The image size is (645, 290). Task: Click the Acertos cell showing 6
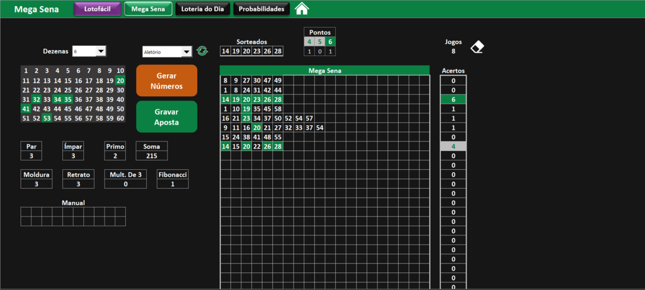tap(454, 99)
